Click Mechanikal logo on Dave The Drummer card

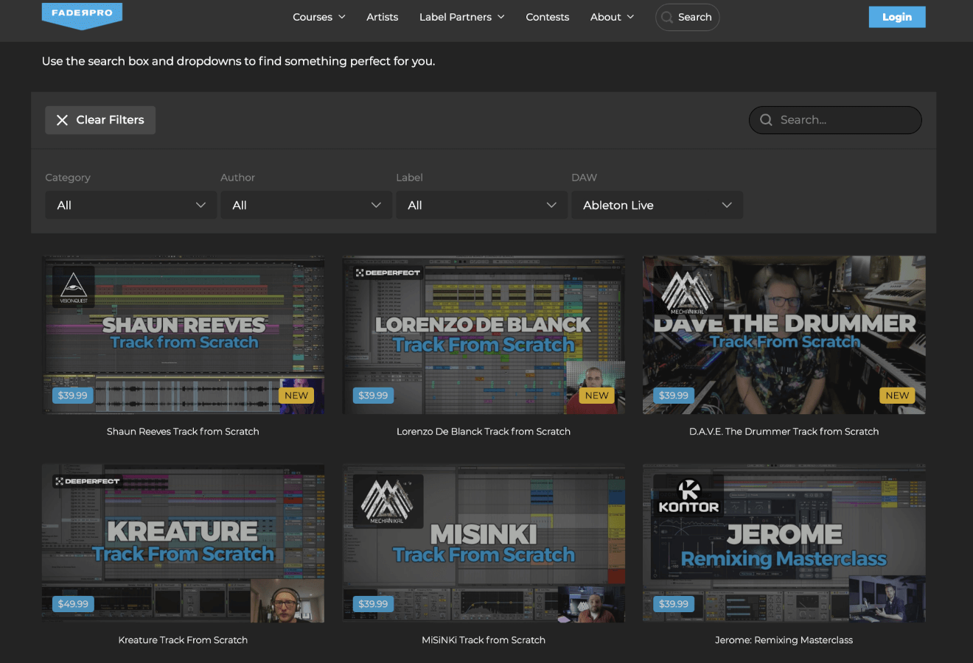687,292
